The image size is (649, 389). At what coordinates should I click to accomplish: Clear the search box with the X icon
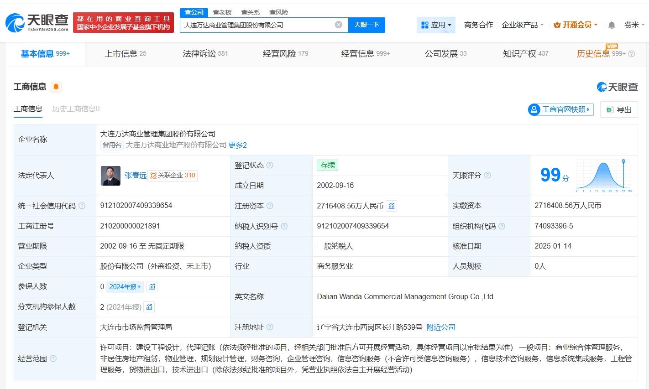point(338,25)
